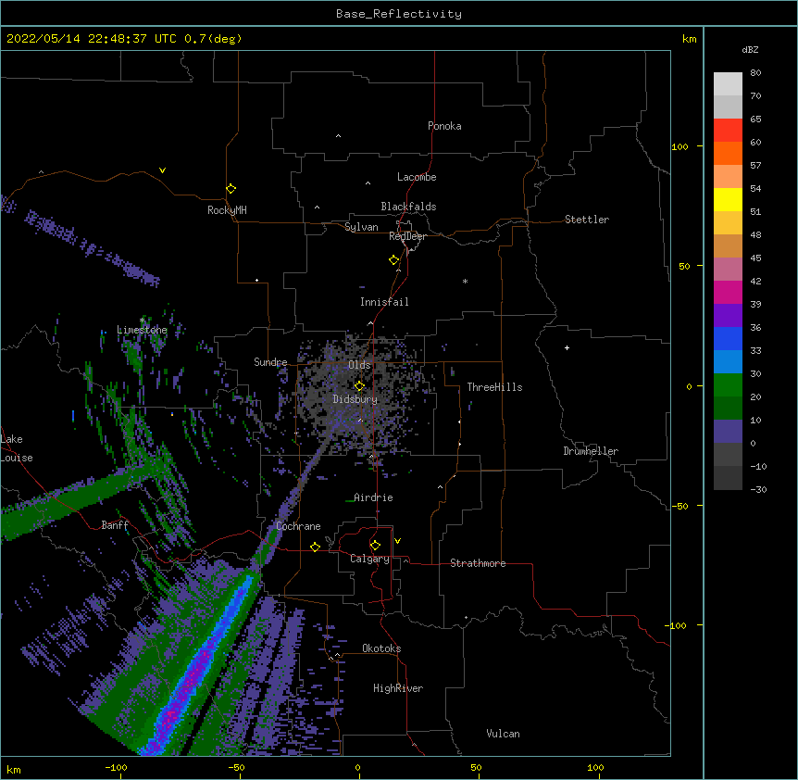
Task: Click the Limestone label
Action: (142, 330)
